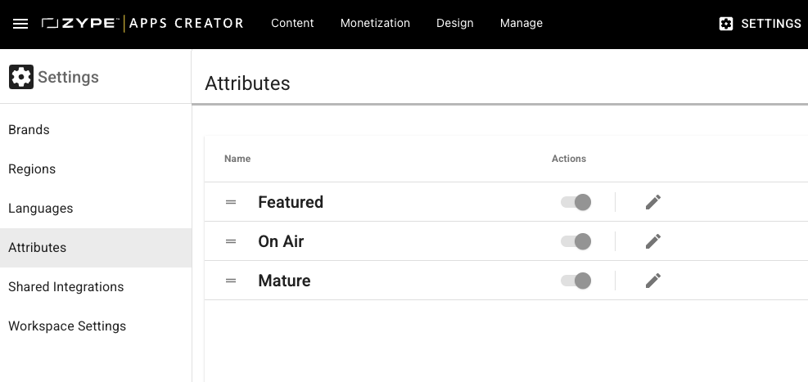
Task: Toggle the Featured attribute switch
Action: [x=576, y=202]
